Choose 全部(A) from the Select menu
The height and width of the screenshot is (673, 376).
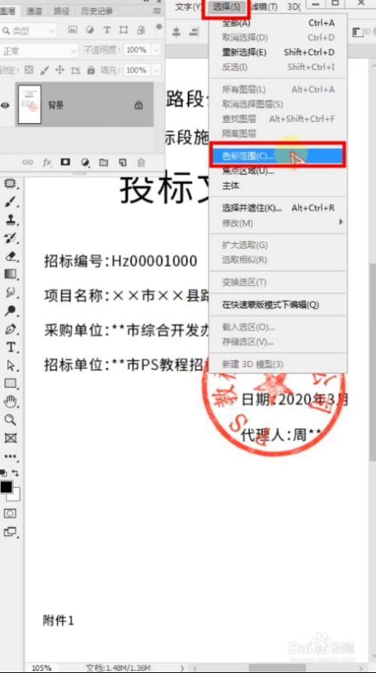click(x=278, y=23)
